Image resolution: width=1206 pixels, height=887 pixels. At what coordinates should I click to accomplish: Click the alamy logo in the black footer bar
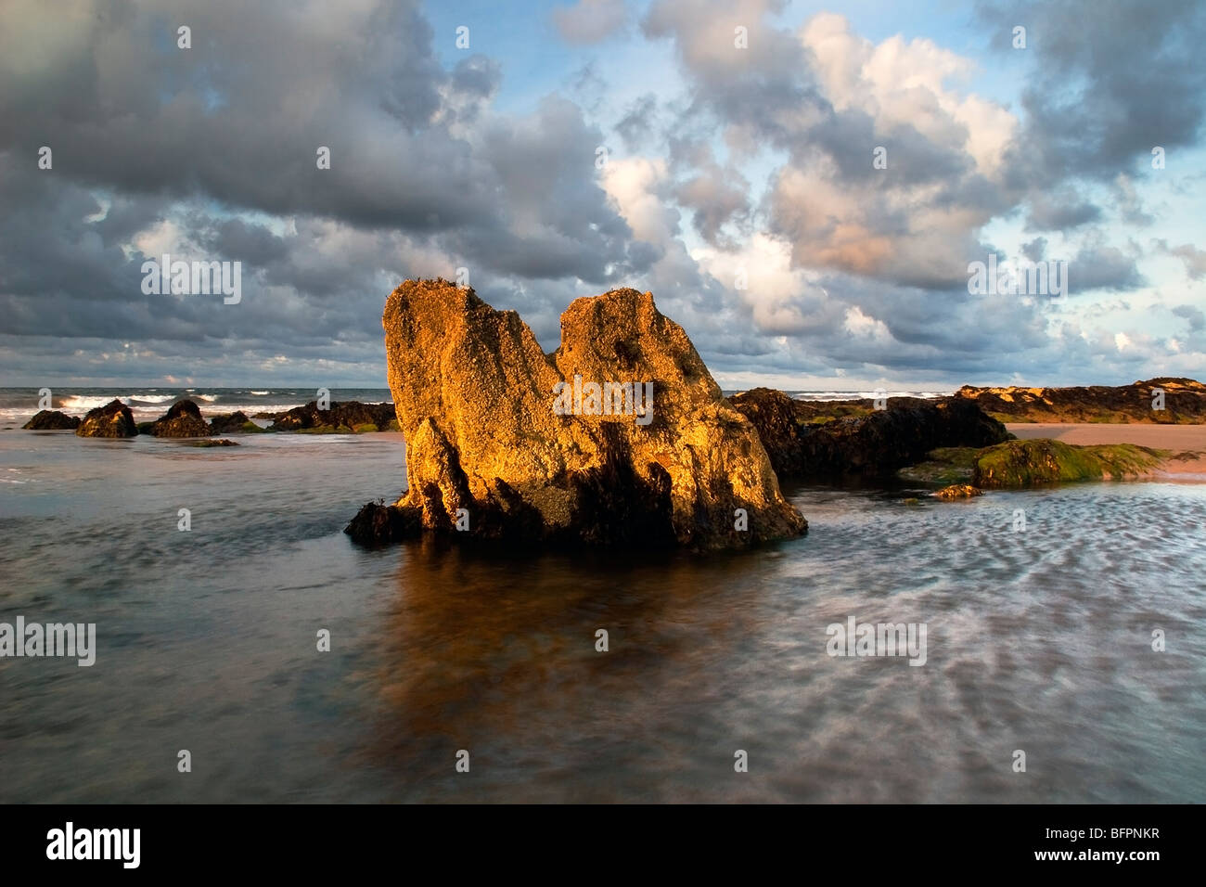[x=94, y=845]
